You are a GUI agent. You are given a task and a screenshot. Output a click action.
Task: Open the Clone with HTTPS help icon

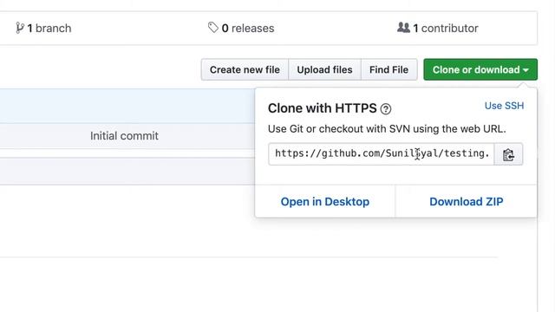386,109
